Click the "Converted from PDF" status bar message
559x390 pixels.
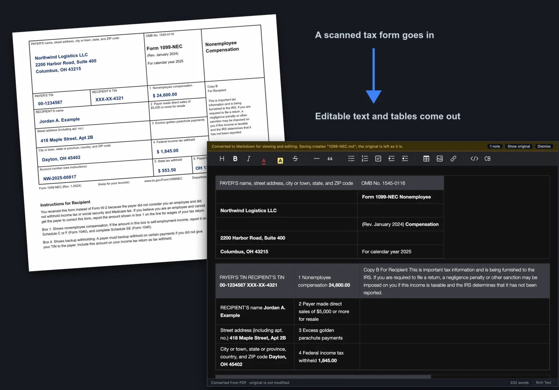[x=250, y=382]
